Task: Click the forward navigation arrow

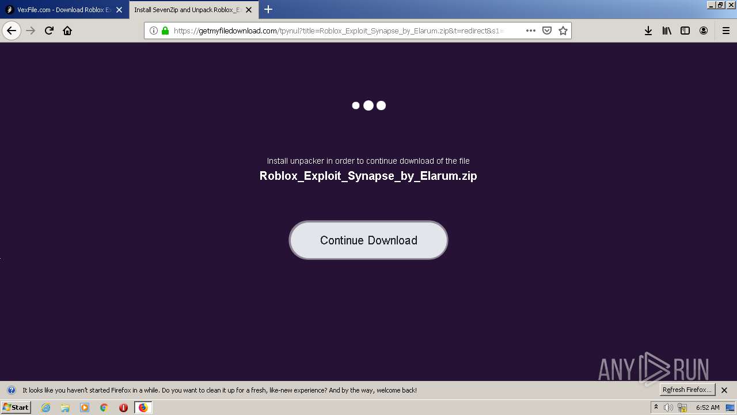Action: pos(31,31)
